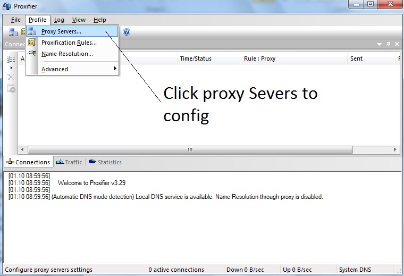Click the log line Welcome to Proxifier v3.29

coord(91,183)
